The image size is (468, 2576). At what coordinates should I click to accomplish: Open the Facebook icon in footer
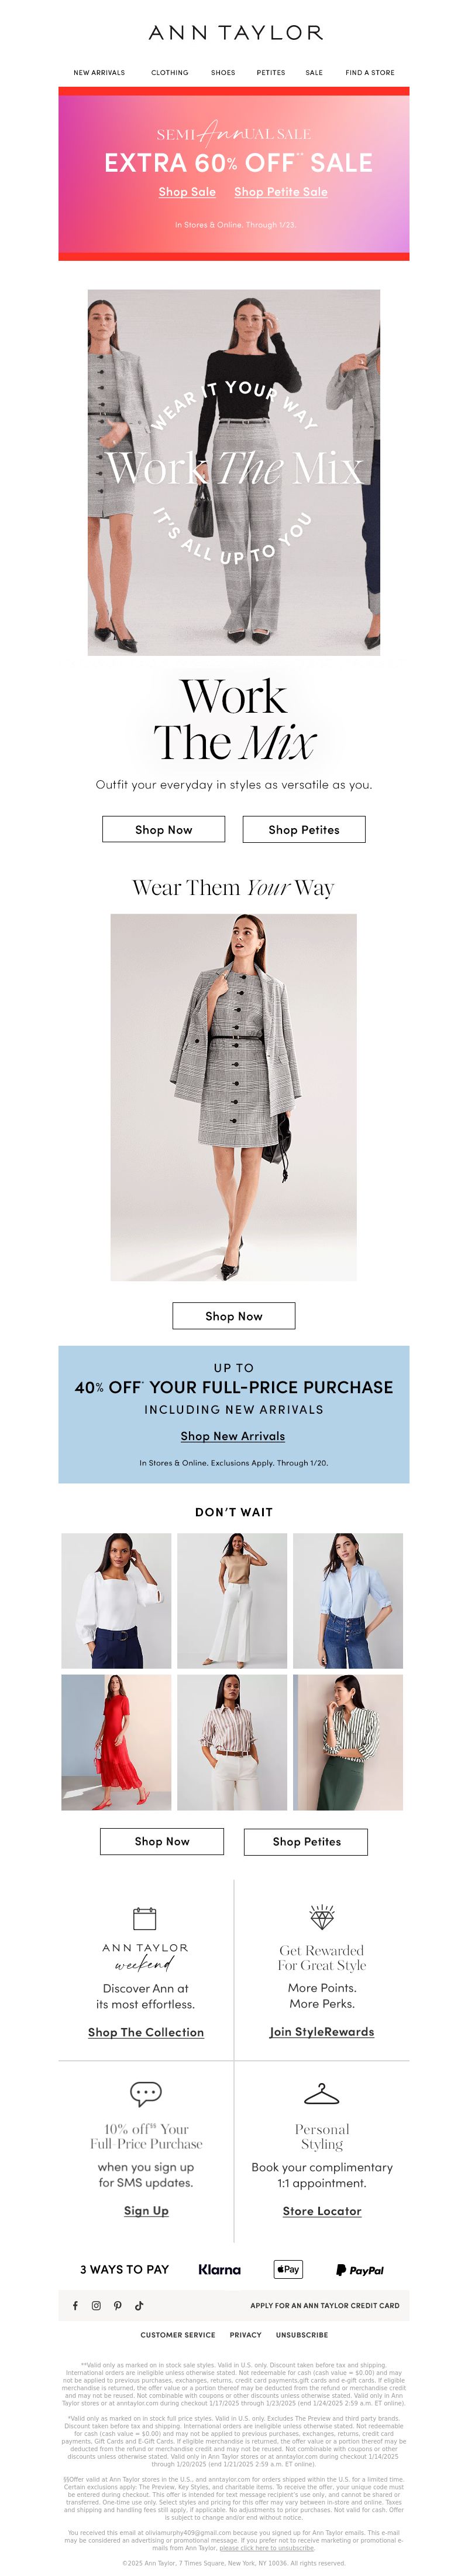(x=75, y=2305)
